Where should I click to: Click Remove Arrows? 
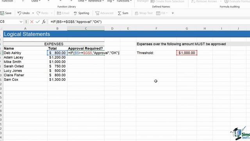pos(204,2)
